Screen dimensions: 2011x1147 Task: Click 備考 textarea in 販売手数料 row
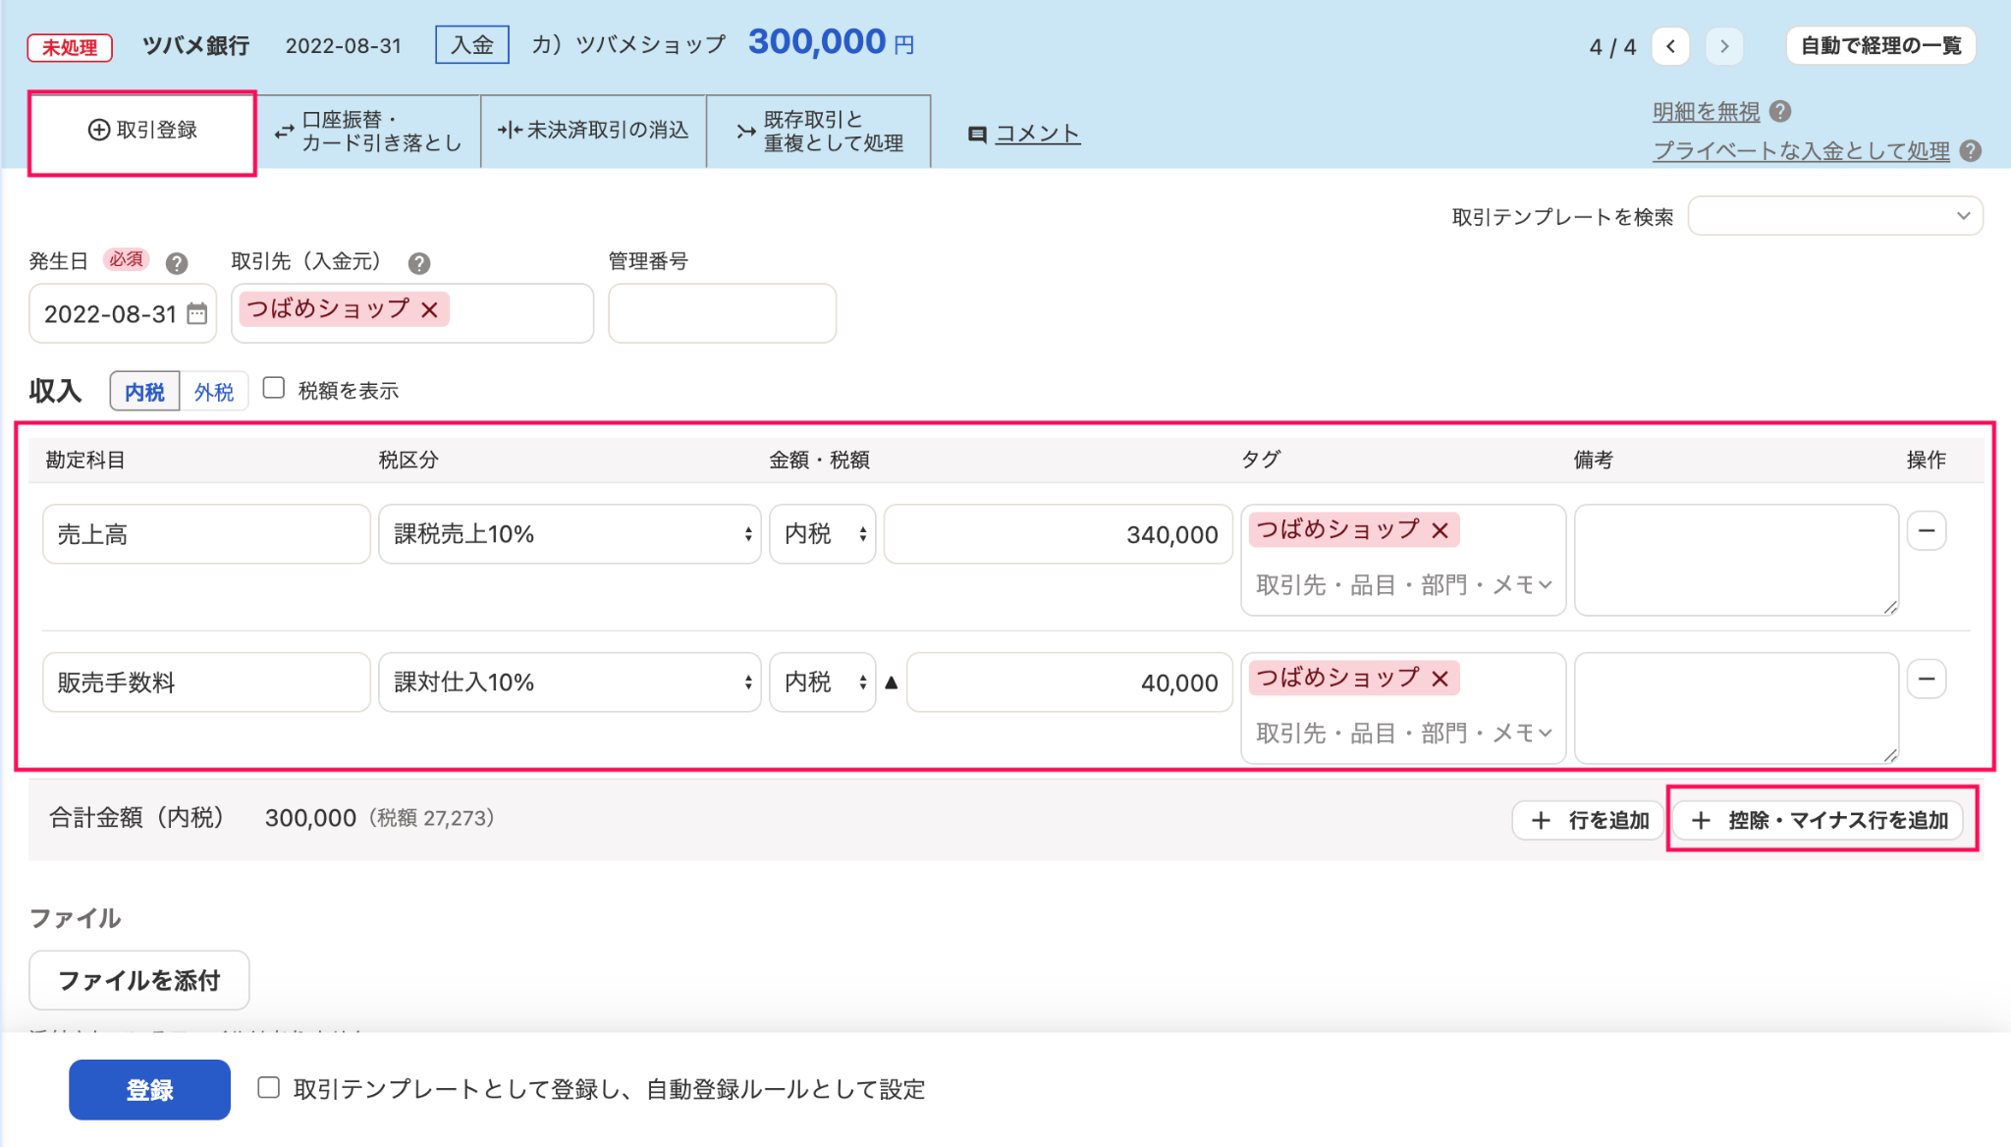coord(1736,708)
